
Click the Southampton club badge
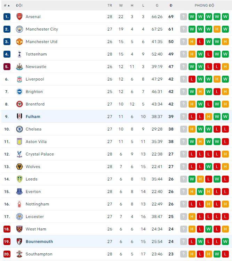point(19,254)
